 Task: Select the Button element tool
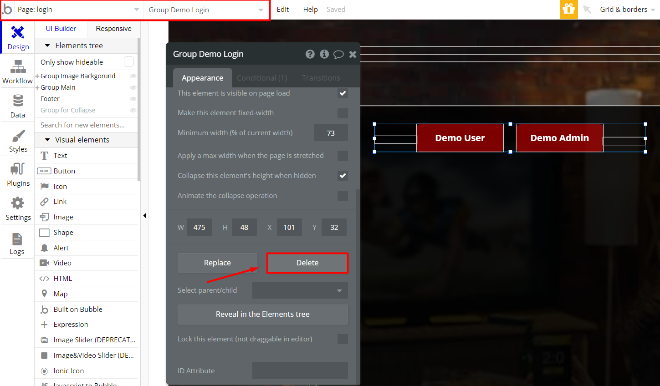(87, 171)
